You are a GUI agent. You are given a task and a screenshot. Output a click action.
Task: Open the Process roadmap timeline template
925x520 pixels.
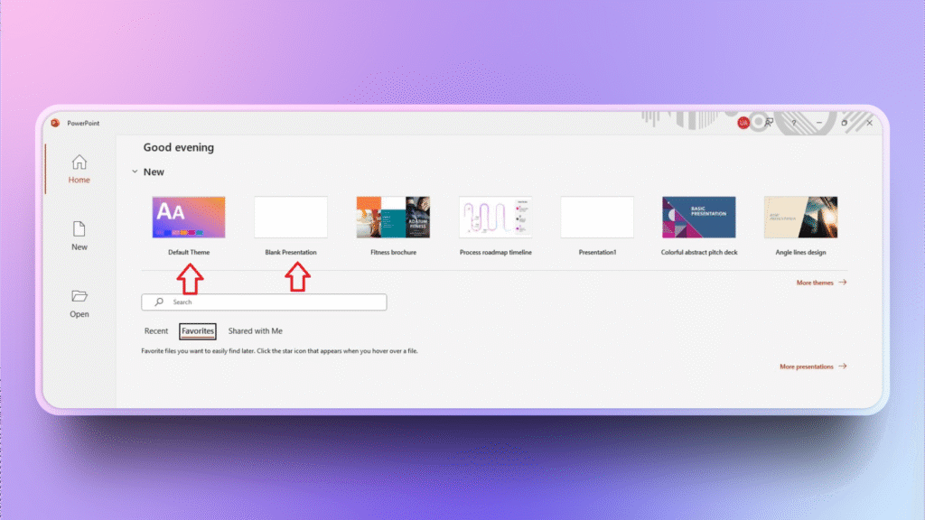click(494, 217)
